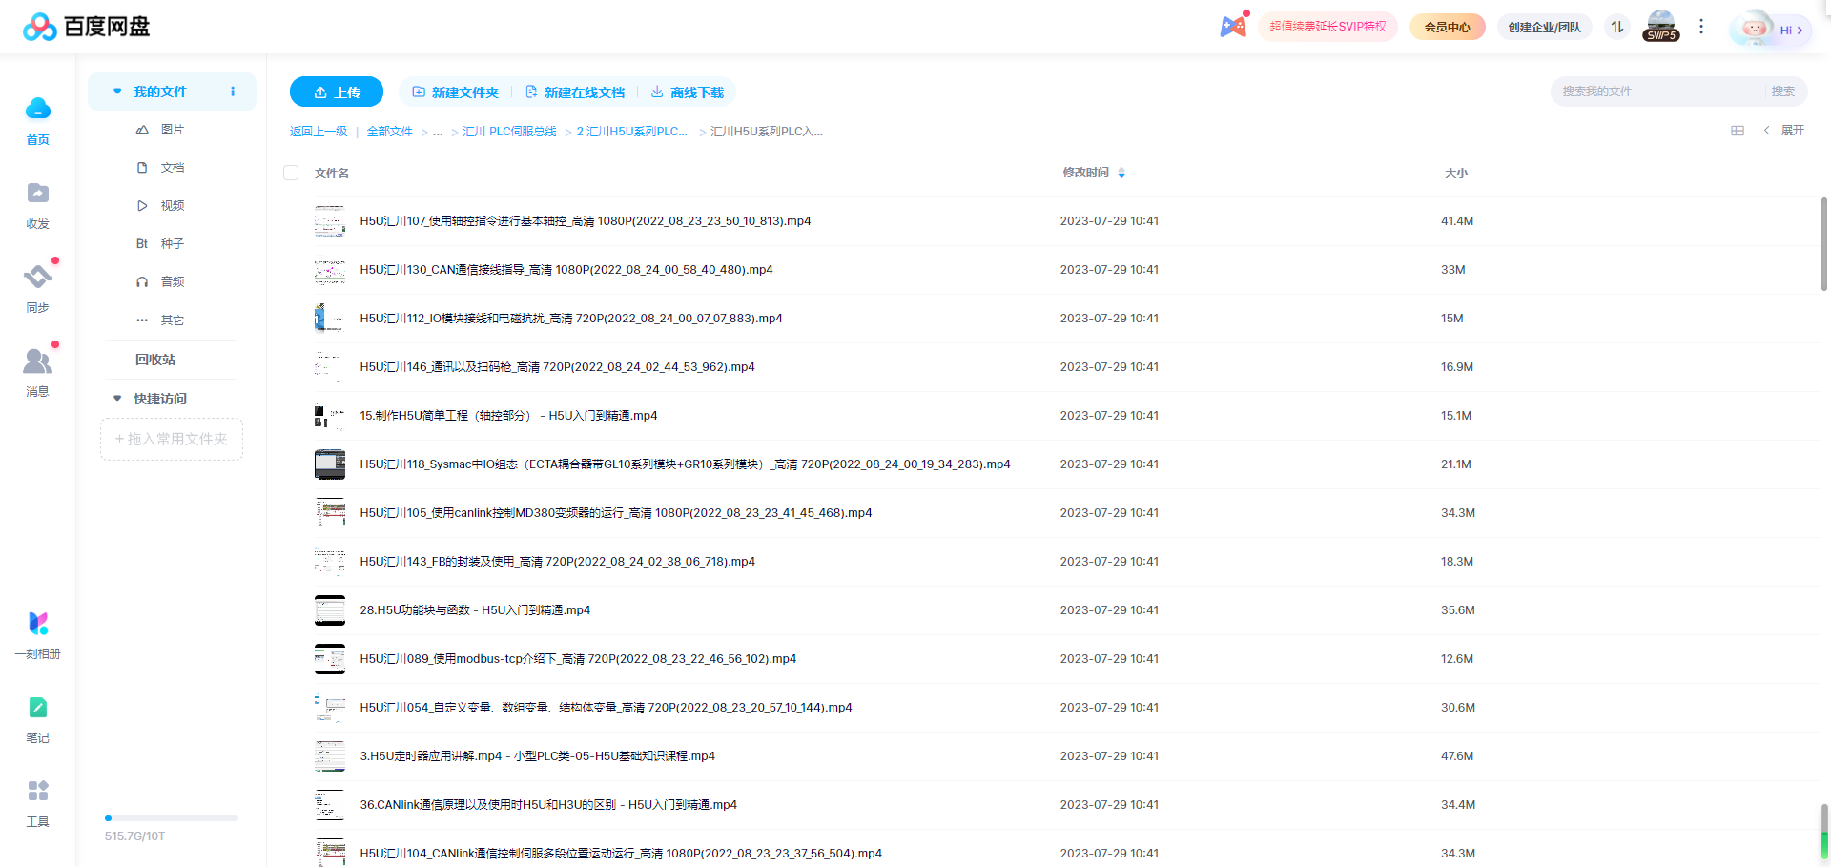
Task: Click 返回上一级 link
Action: (x=319, y=132)
